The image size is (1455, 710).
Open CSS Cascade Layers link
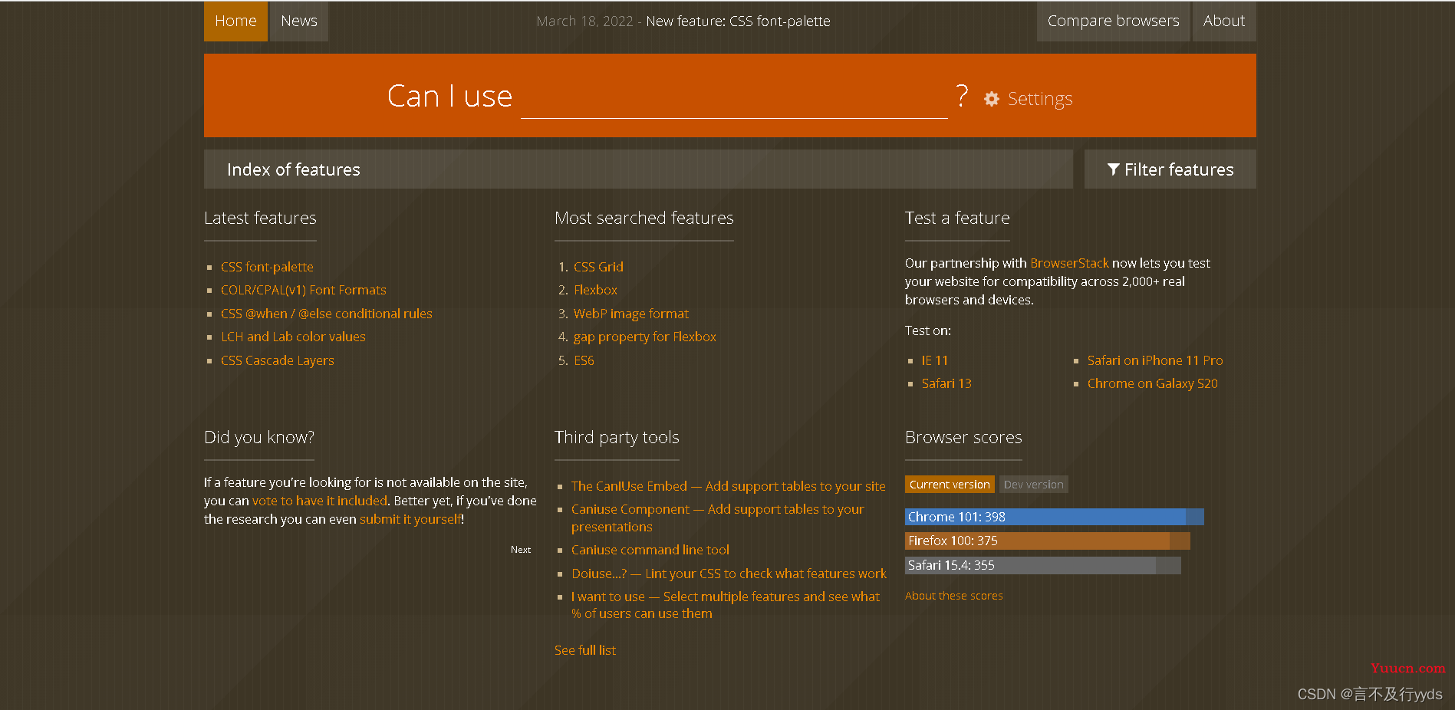pos(278,360)
